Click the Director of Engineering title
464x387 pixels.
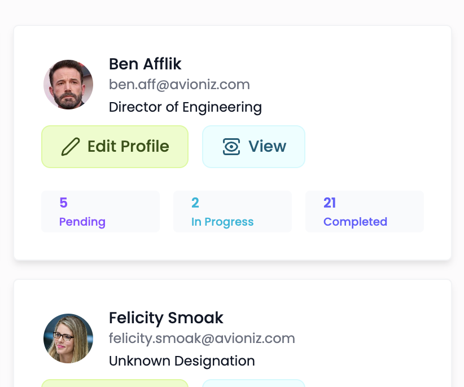tap(185, 107)
